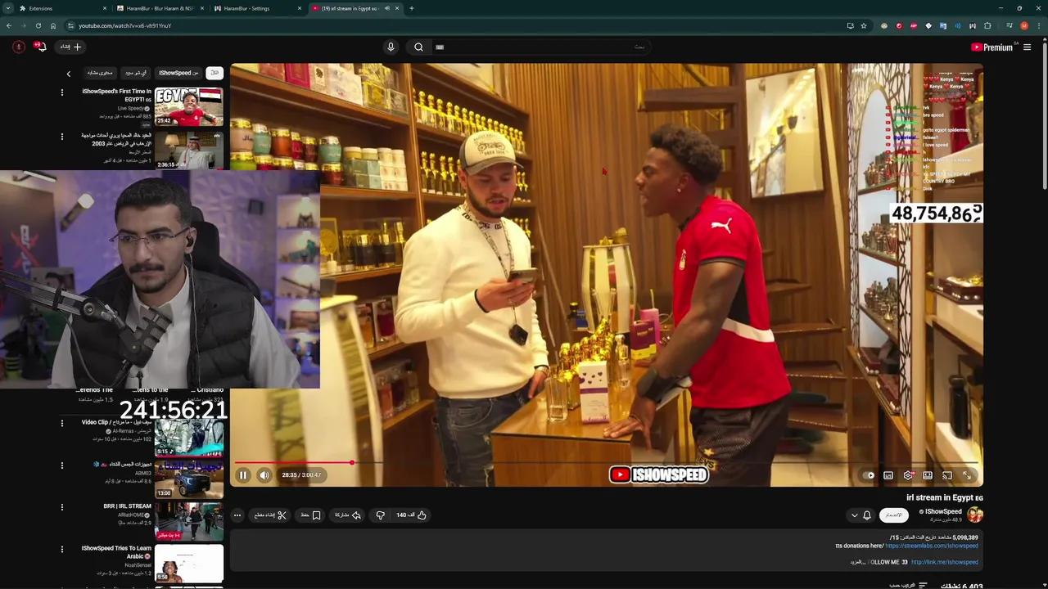Viewport: 1048px width, 589px height.
Task: Open the IShowSpeed channel avatar
Action: click(x=975, y=515)
